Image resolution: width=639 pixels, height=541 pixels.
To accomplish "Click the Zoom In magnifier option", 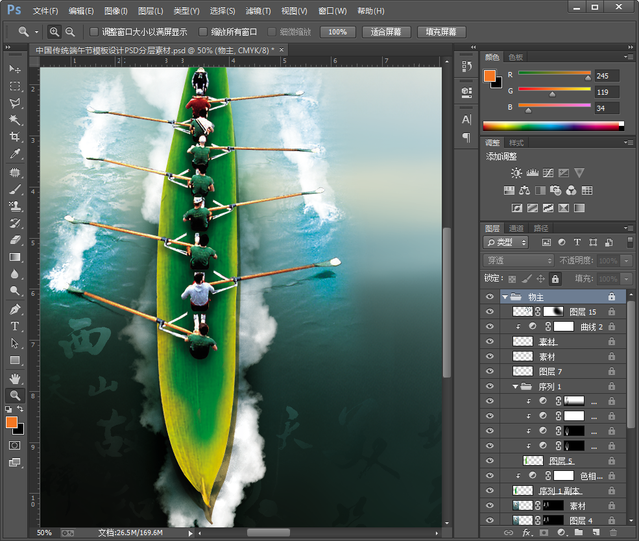I will click(54, 32).
